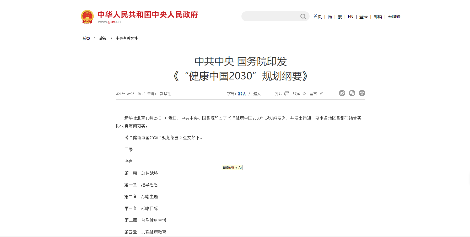This screenshot has width=470, height=237.
Task: Click the star share icon
Action: tap(362, 93)
